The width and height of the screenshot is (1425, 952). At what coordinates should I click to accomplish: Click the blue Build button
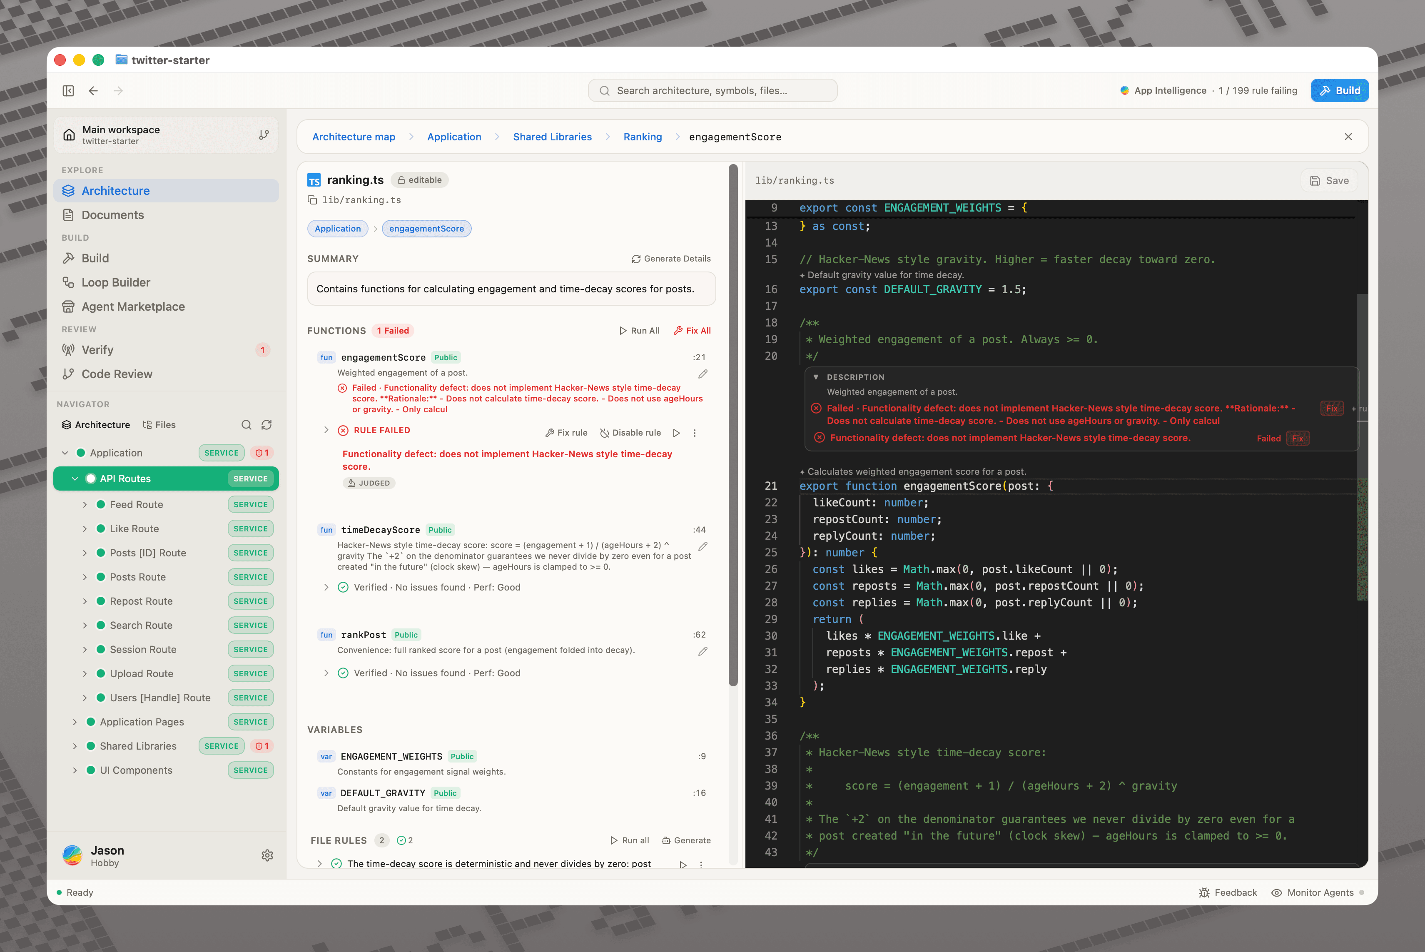coord(1339,90)
